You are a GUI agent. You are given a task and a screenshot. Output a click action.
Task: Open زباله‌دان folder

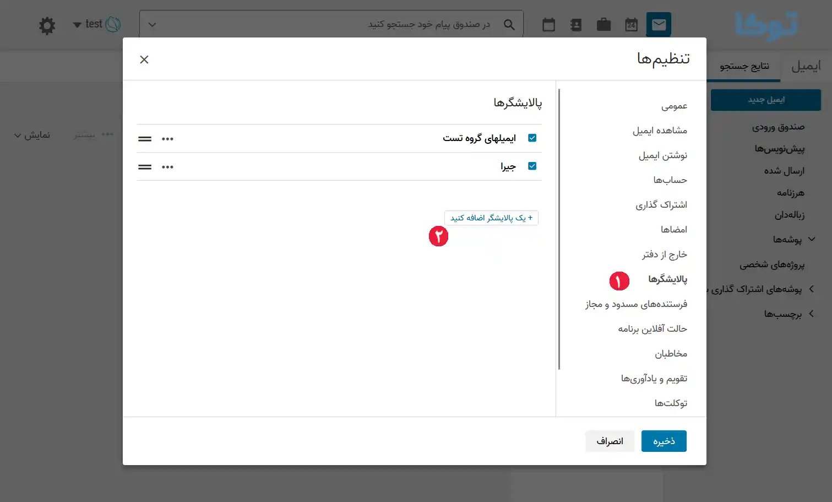(x=790, y=215)
